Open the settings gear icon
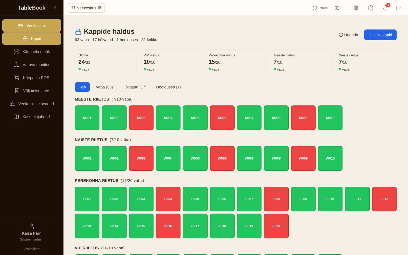408x255 pixels. pyautogui.click(x=356, y=8)
